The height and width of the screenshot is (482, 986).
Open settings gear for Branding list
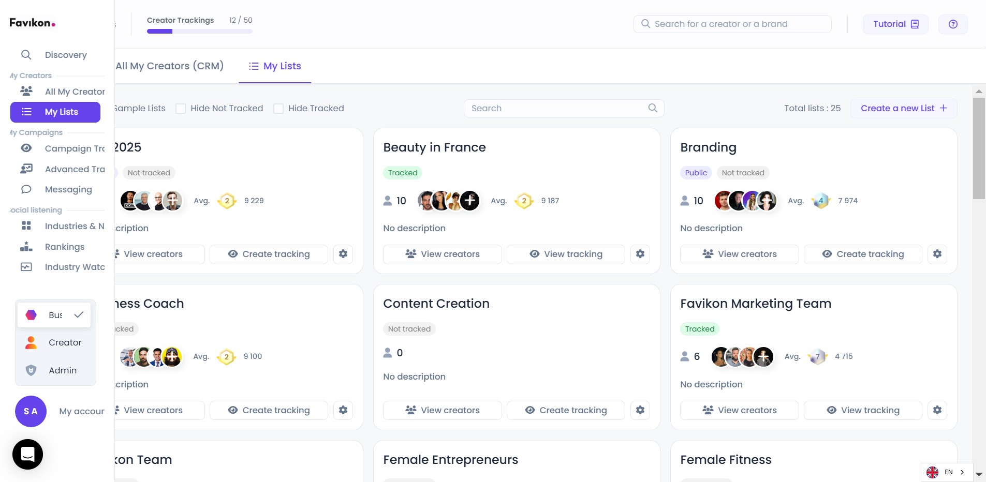937,254
